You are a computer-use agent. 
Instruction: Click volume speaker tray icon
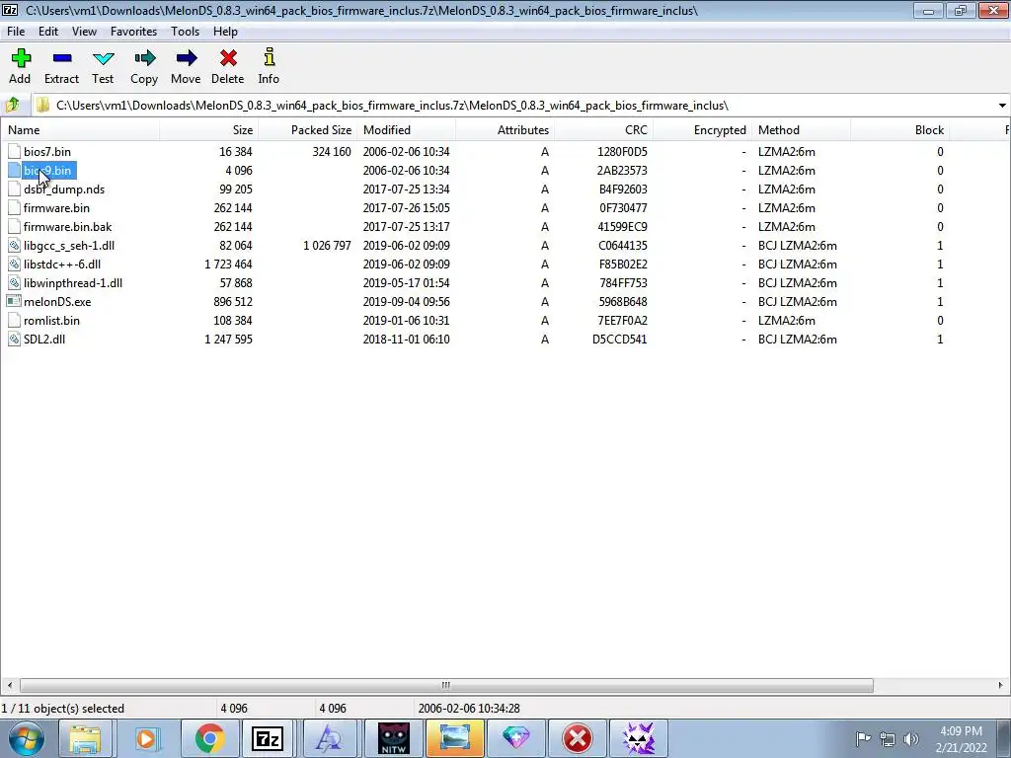point(911,739)
